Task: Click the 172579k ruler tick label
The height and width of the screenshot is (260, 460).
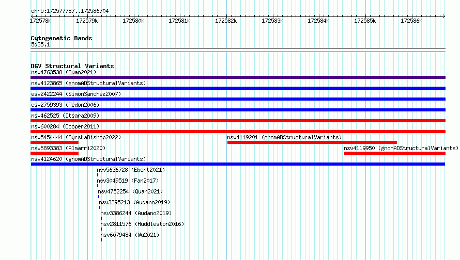Action: 87,21
